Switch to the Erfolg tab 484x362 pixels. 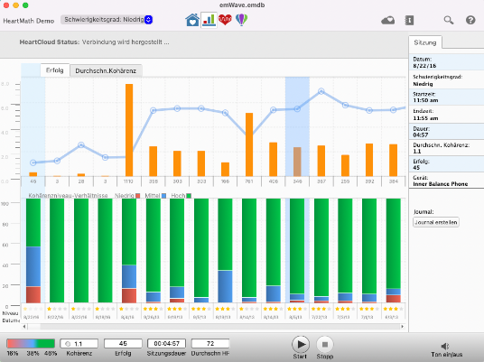click(x=55, y=70)
